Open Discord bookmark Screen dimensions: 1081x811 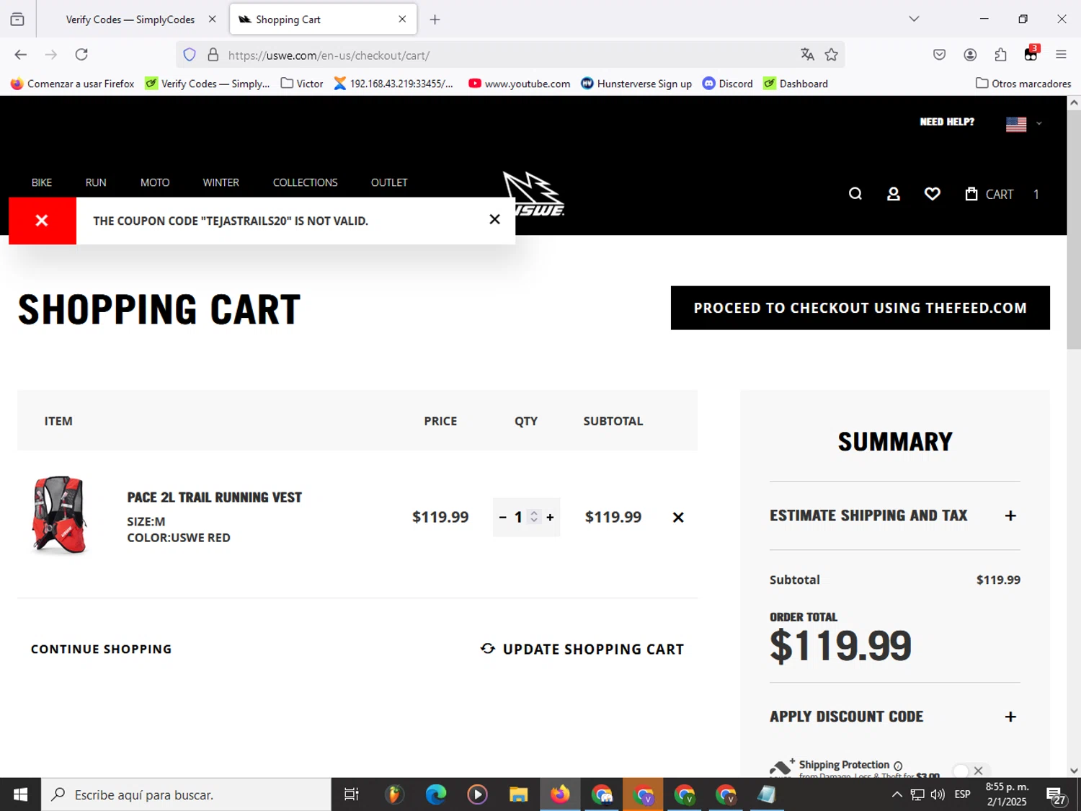coord(727,84)
